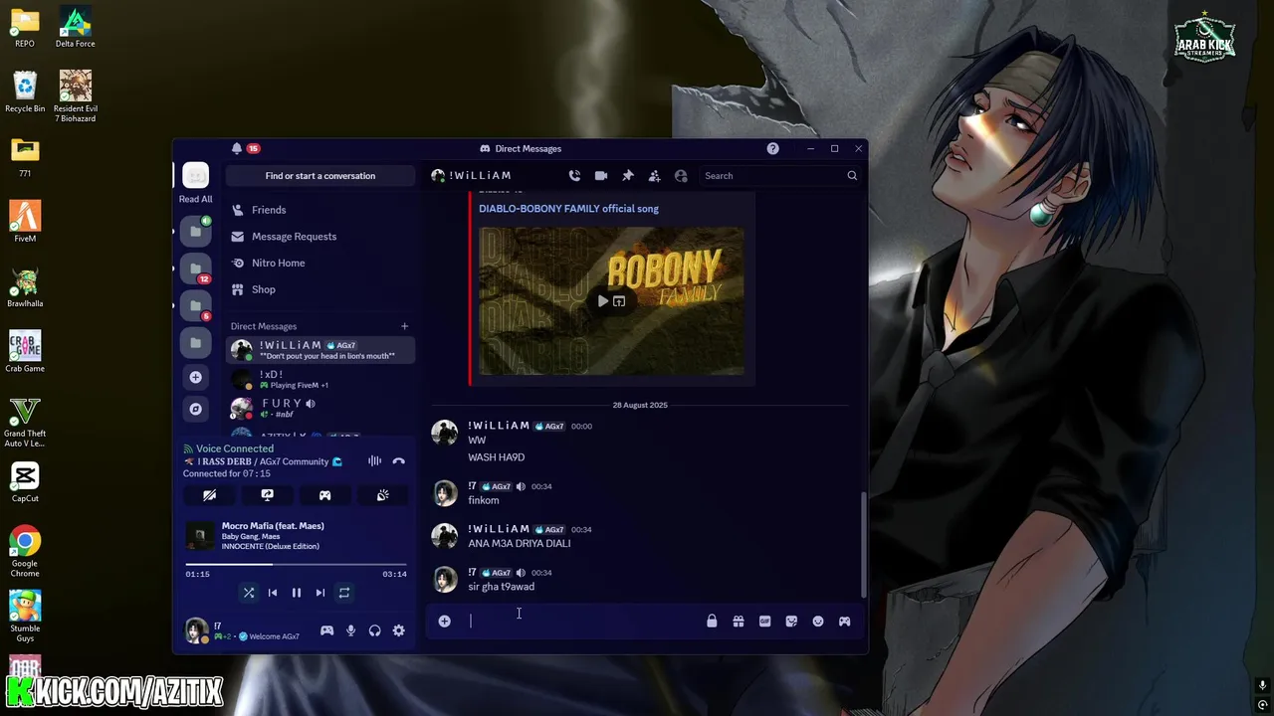Open your user avatar status menu
The height and width of the screenshot is (716, 1274).
(x=196, y=630)
